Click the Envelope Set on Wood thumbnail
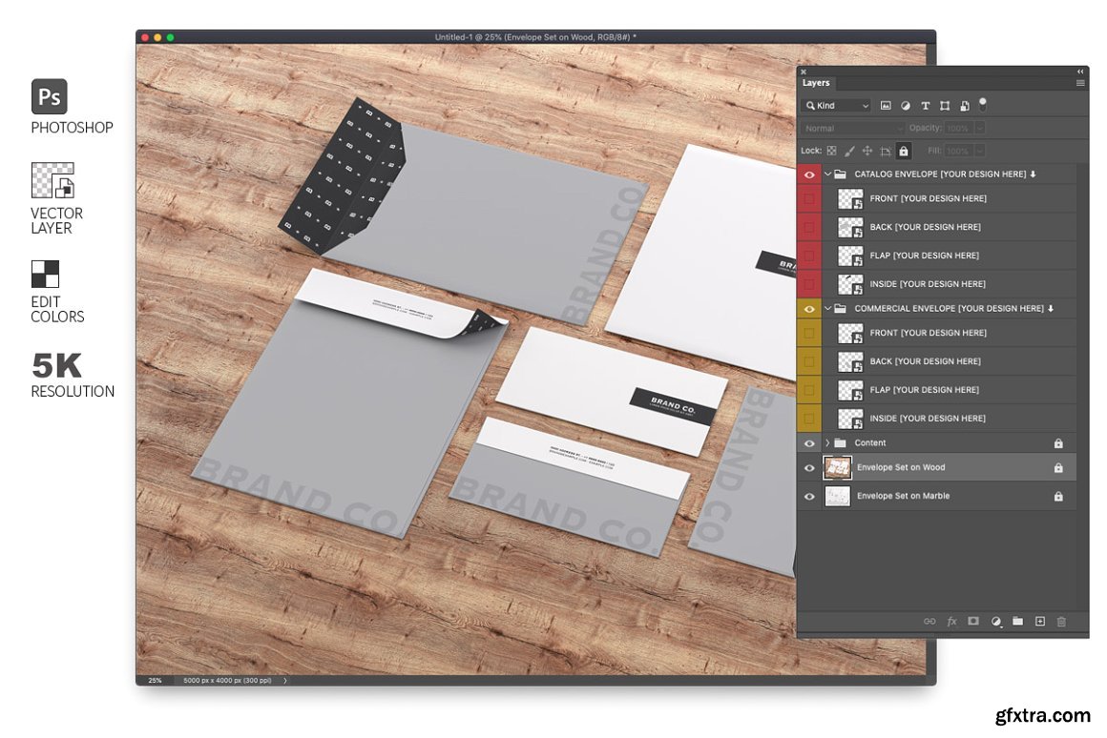Image resolution: width=1107 pixels, height=738 pixels. click(x=837, y=467)
